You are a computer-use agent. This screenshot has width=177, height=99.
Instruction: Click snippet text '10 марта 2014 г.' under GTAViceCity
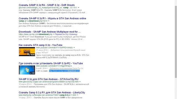(25, 84)
